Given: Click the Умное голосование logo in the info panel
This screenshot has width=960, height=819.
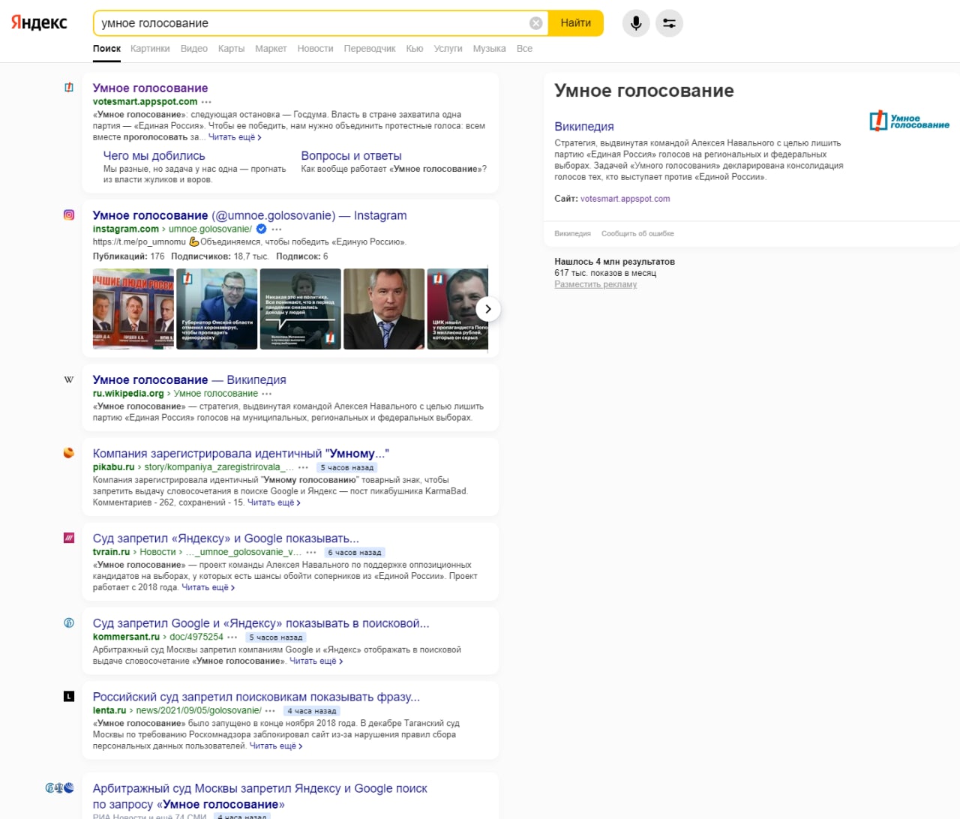Looking at the screenshot, I should [x=909, y=121].
